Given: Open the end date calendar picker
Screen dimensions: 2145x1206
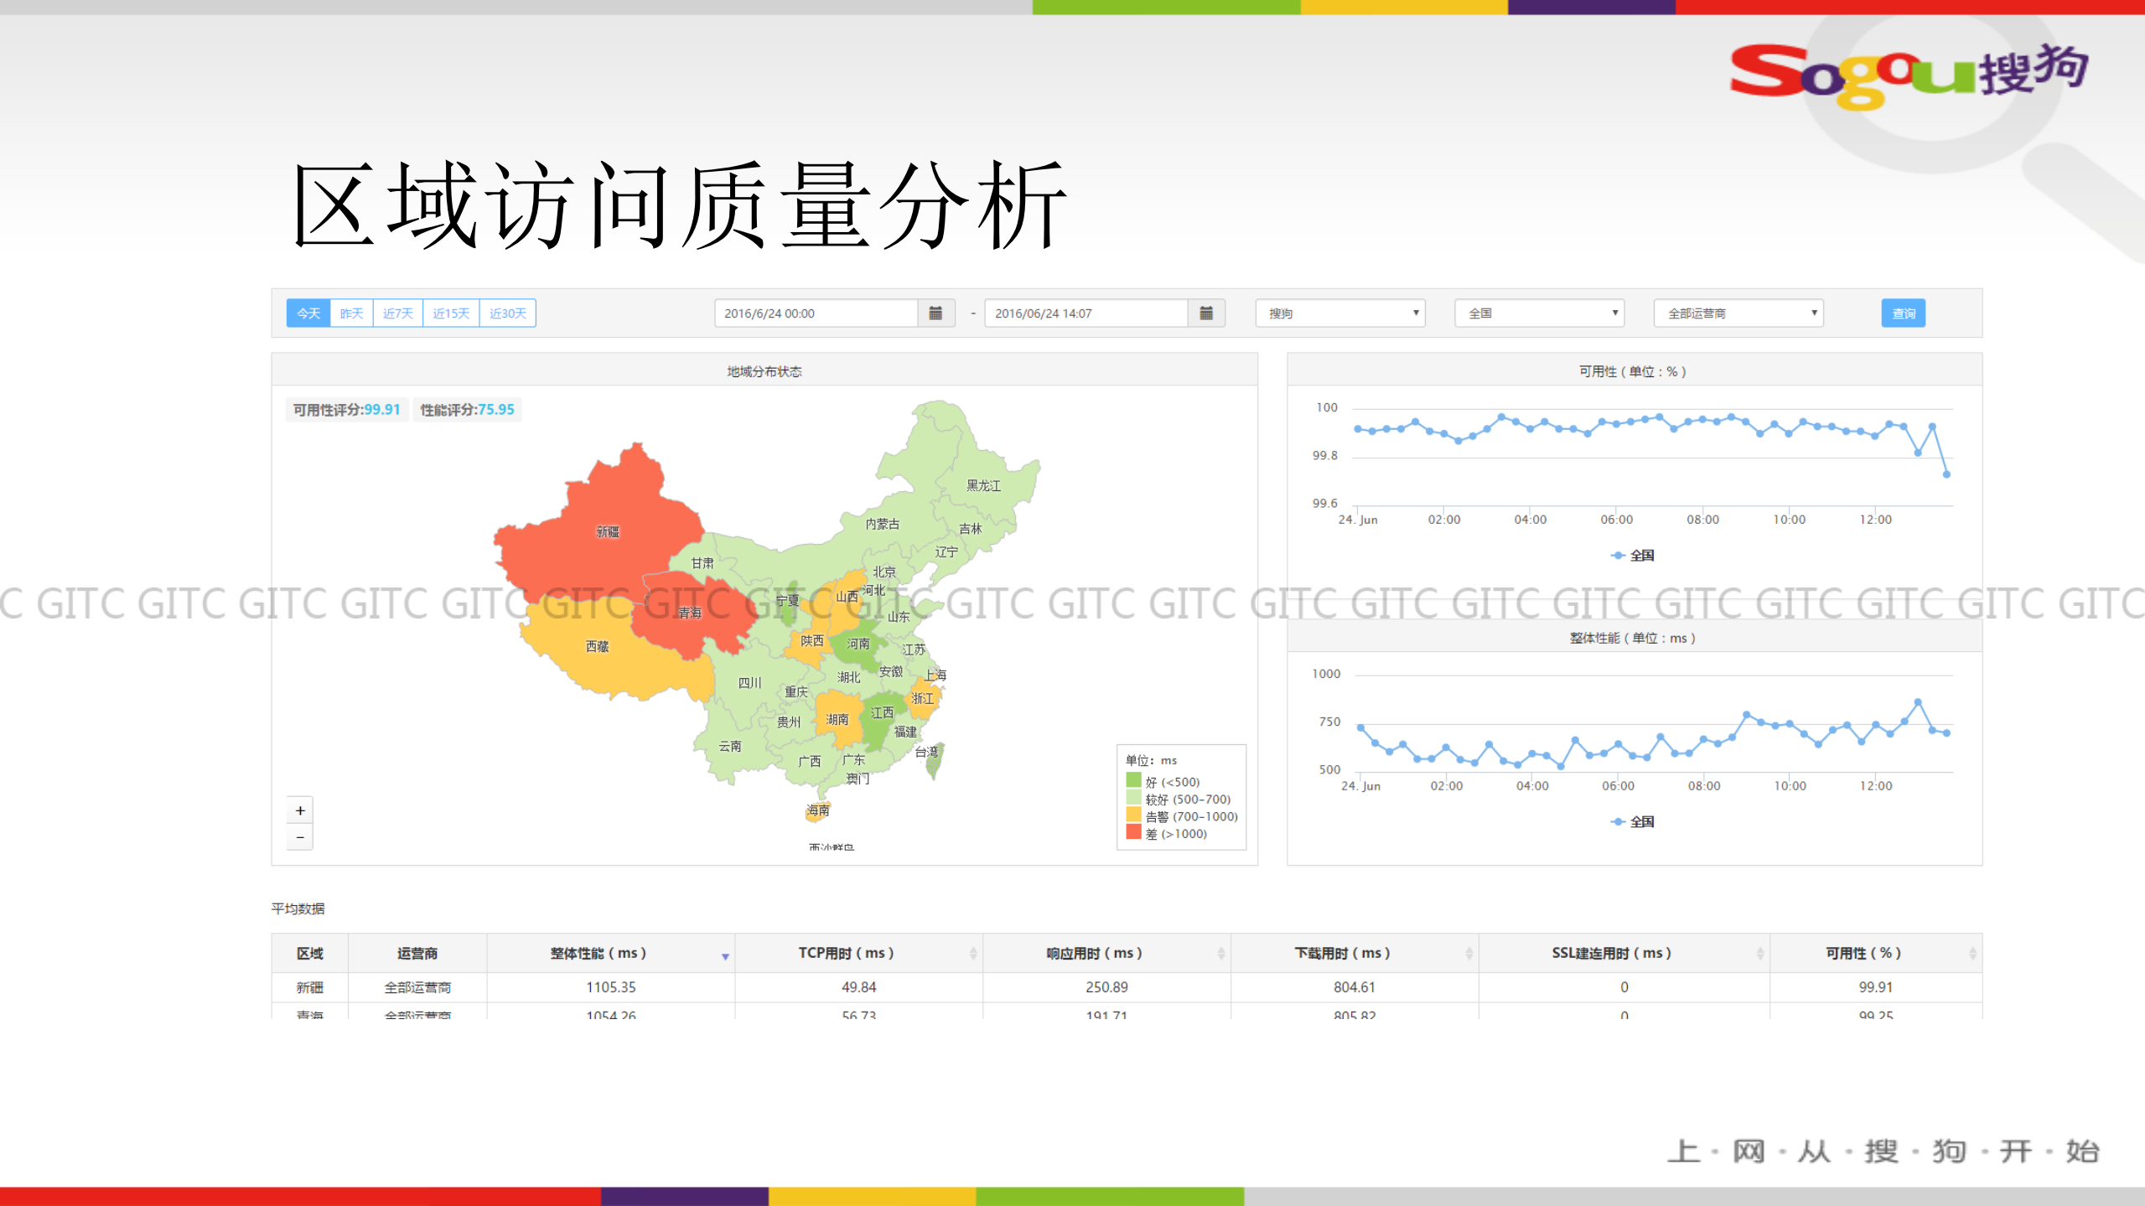Looking at the screenshot, I should pos(1206,313).
